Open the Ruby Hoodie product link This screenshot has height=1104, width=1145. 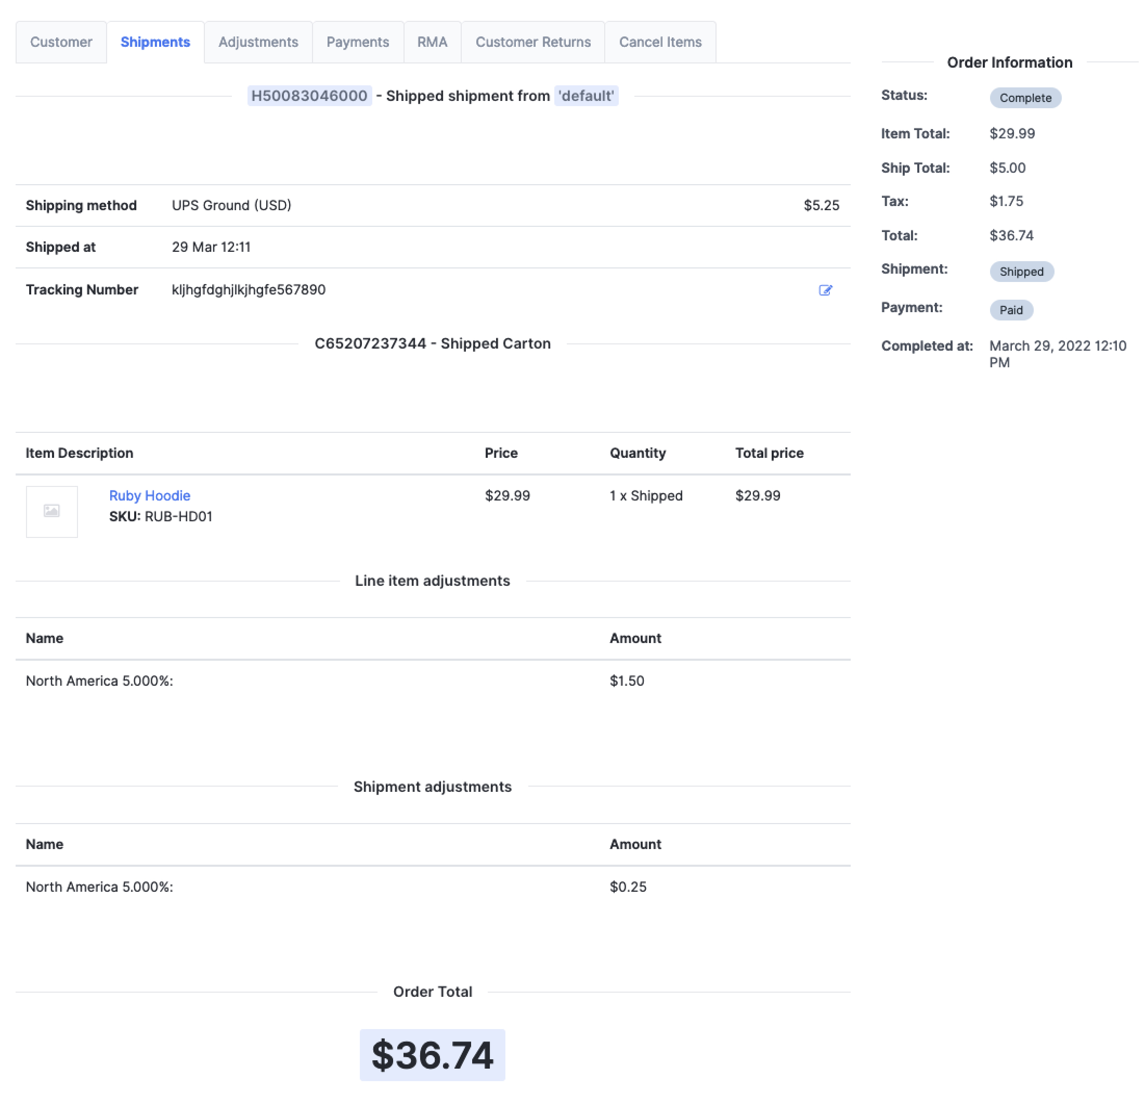point(150,496)
